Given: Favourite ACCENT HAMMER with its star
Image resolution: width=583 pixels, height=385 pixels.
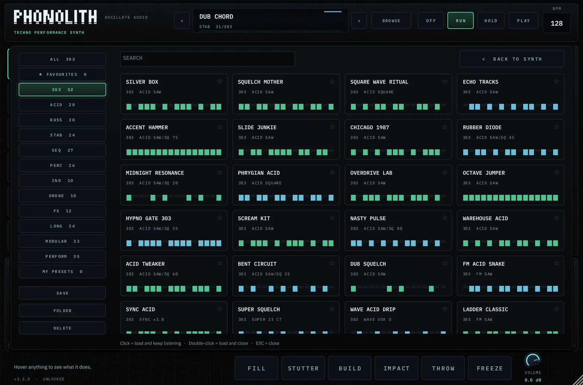Looking at the screenshot, I should click(220, 127).
